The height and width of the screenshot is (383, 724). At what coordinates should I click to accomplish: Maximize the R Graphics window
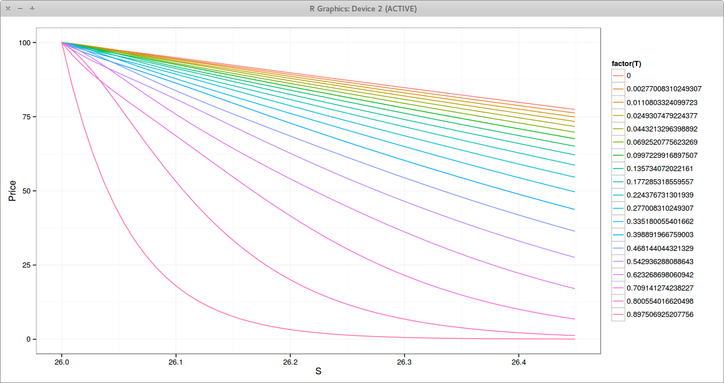point(32,9)
